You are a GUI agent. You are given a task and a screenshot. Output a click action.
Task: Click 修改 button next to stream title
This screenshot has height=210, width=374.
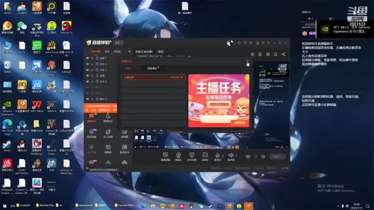(x=160, y=51)
